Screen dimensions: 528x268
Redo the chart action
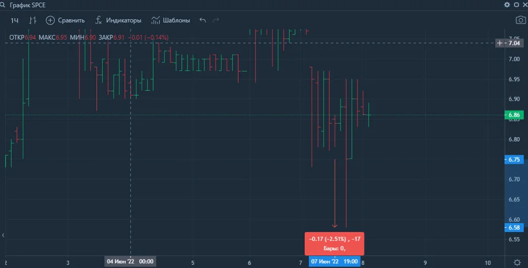click(216, 20)
